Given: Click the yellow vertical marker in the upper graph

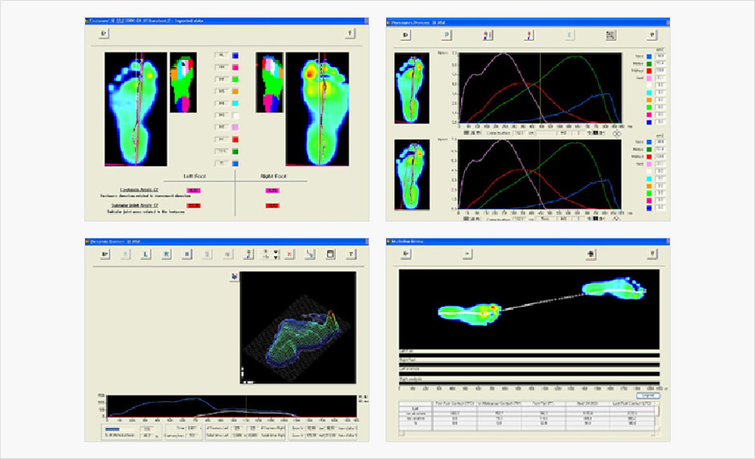Looking at the screenshot, I should pos(541,88).
